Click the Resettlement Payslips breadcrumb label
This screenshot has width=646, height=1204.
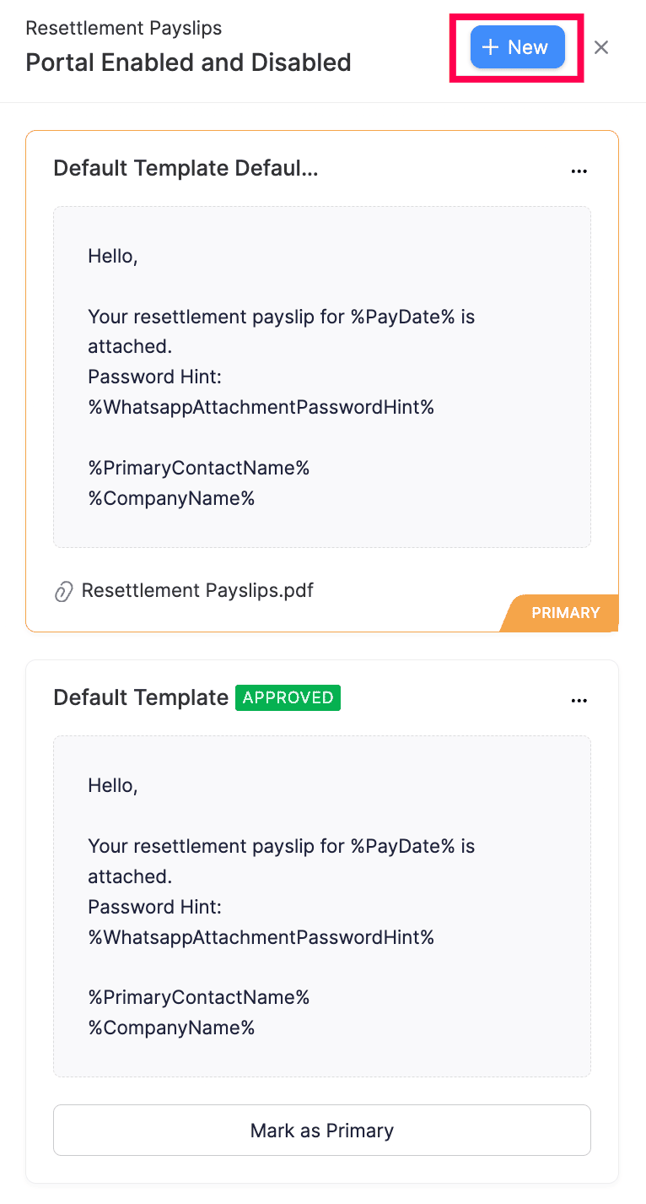[123, 28]
